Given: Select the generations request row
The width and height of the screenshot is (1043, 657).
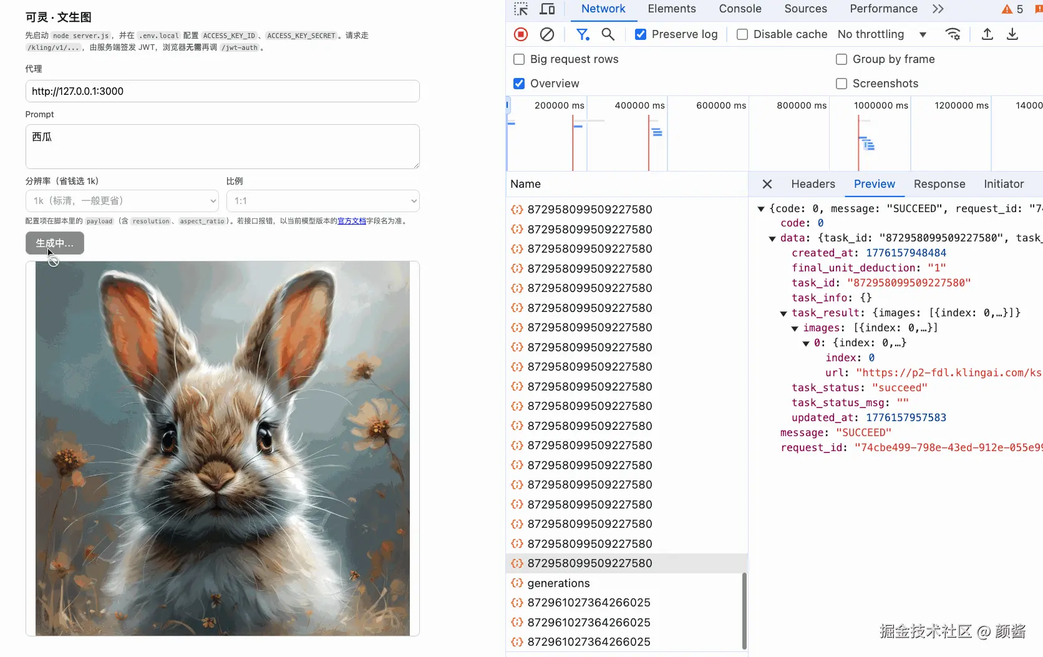Looking at the screenshot, I should coord(558,583).
